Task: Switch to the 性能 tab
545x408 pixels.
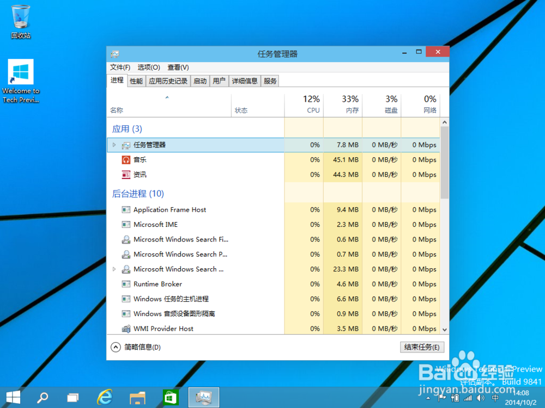Action: [x=136, y=81]
